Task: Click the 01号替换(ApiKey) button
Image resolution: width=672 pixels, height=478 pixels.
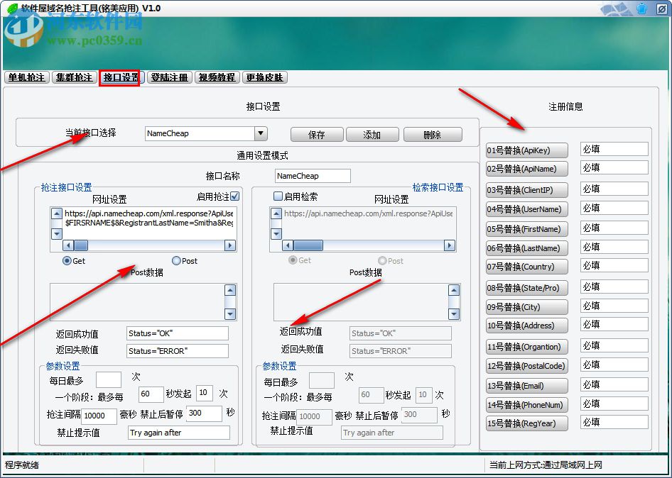Action: [526, 150]
